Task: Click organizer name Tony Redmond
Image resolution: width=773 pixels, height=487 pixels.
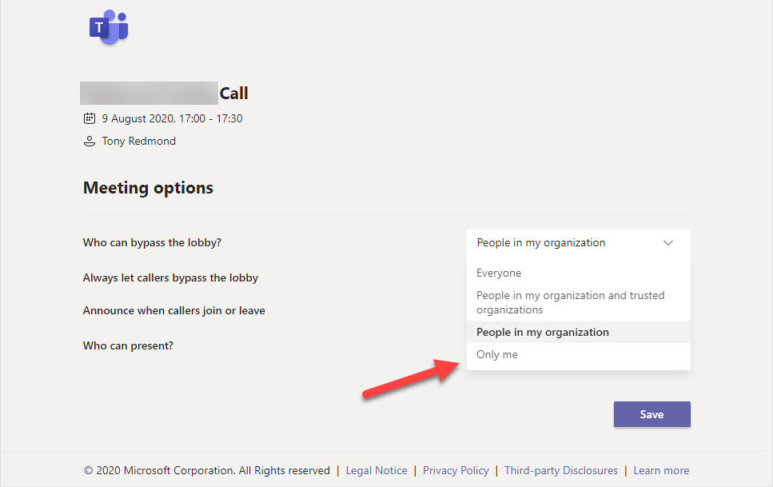Action: point(139,142)
